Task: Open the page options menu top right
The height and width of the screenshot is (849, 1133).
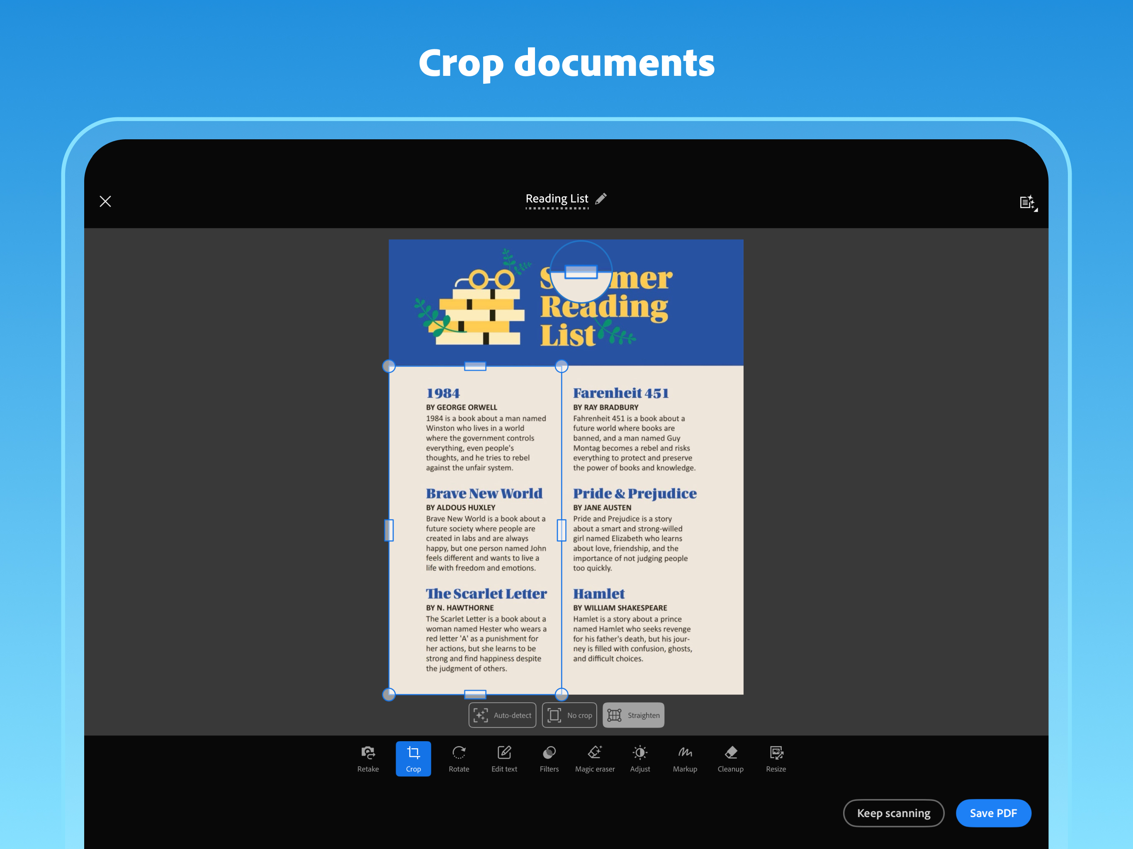Action: tap(1027, 202)
